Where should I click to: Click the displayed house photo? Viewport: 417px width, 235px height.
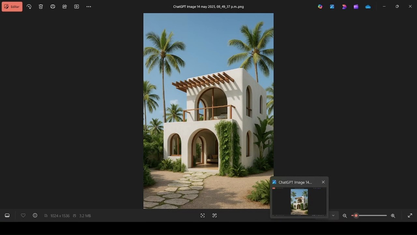[208, 111]
